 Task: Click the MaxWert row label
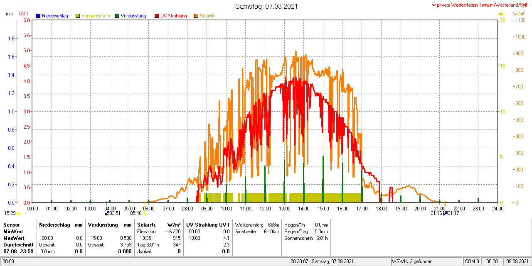click(x=14, y=238)
